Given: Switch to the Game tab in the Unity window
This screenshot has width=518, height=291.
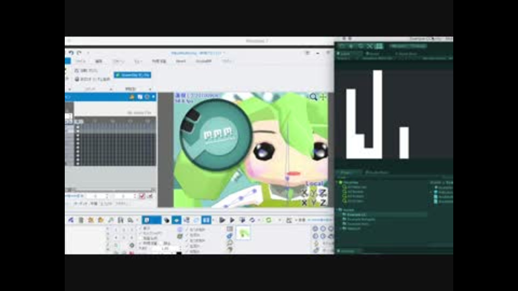Looking at the screenshot, I should tap(373, 53).
